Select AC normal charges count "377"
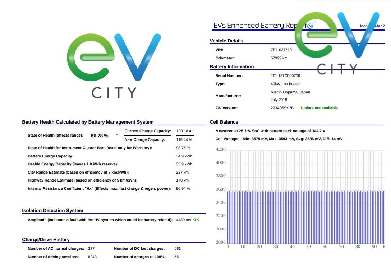Viewport: 391px width, 280px height. [x=91, y=249]
